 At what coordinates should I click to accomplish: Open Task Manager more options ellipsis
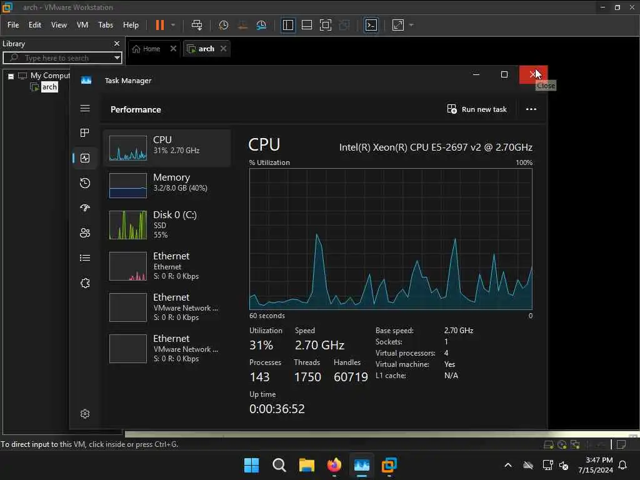point(531,109)
